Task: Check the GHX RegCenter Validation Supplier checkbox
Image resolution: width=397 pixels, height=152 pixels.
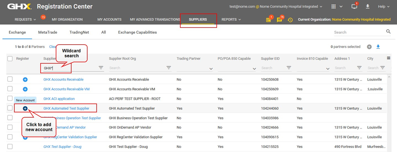Action: coord(10,137)
